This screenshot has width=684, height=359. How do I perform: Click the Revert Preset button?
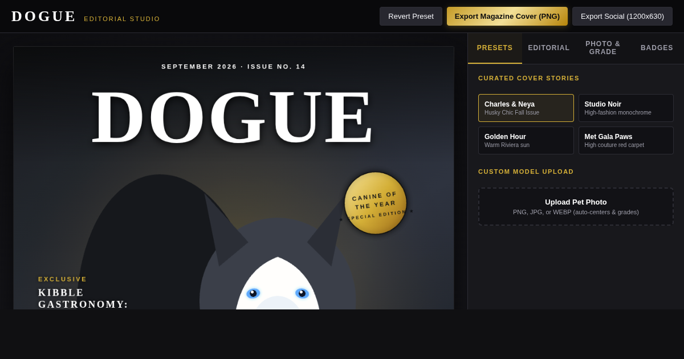tap(411, 16)
